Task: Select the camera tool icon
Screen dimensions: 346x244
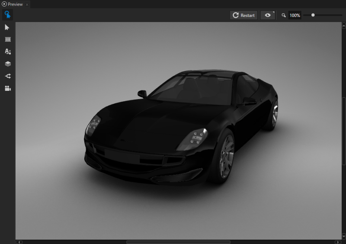Action: [x=7, y=88]
